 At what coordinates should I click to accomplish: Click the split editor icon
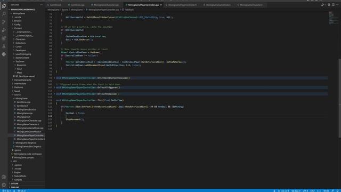tap(333, 5)
